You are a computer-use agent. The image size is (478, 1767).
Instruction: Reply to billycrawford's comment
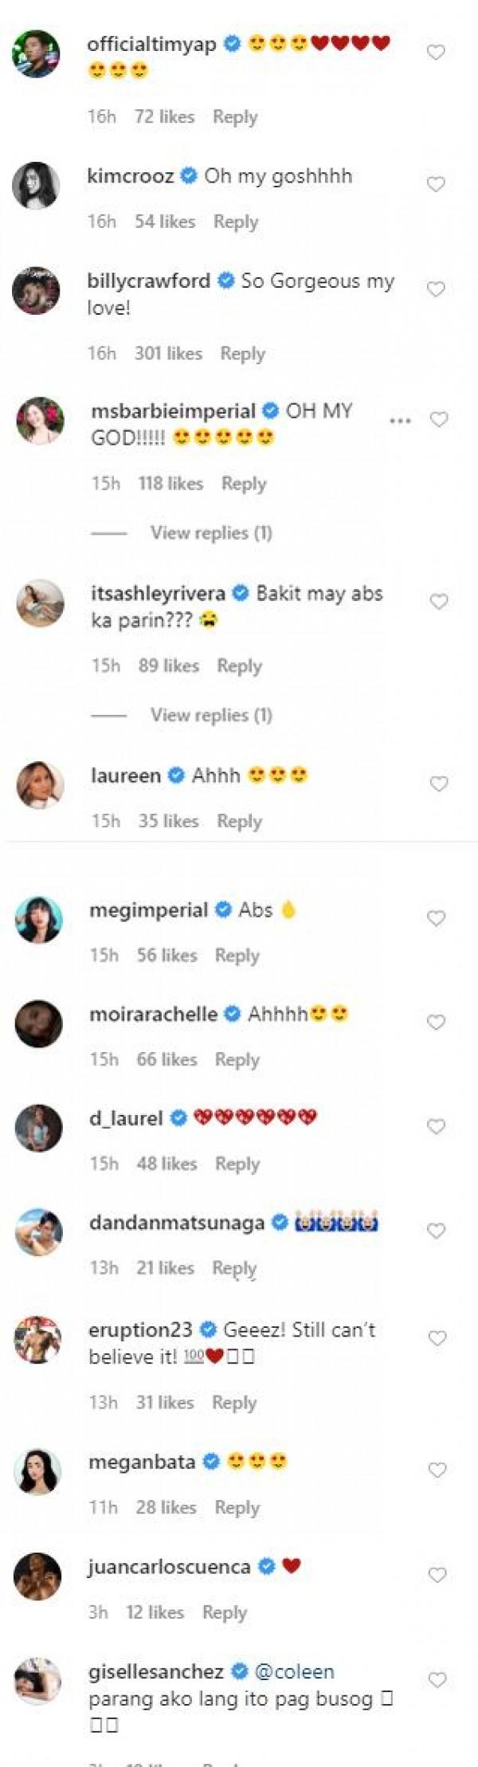click(242, 353)
